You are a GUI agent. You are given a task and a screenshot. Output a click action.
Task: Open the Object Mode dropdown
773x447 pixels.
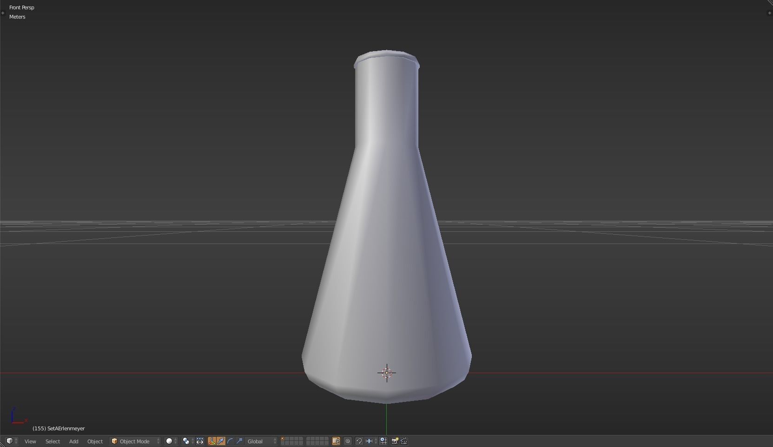tap(135, 441)
